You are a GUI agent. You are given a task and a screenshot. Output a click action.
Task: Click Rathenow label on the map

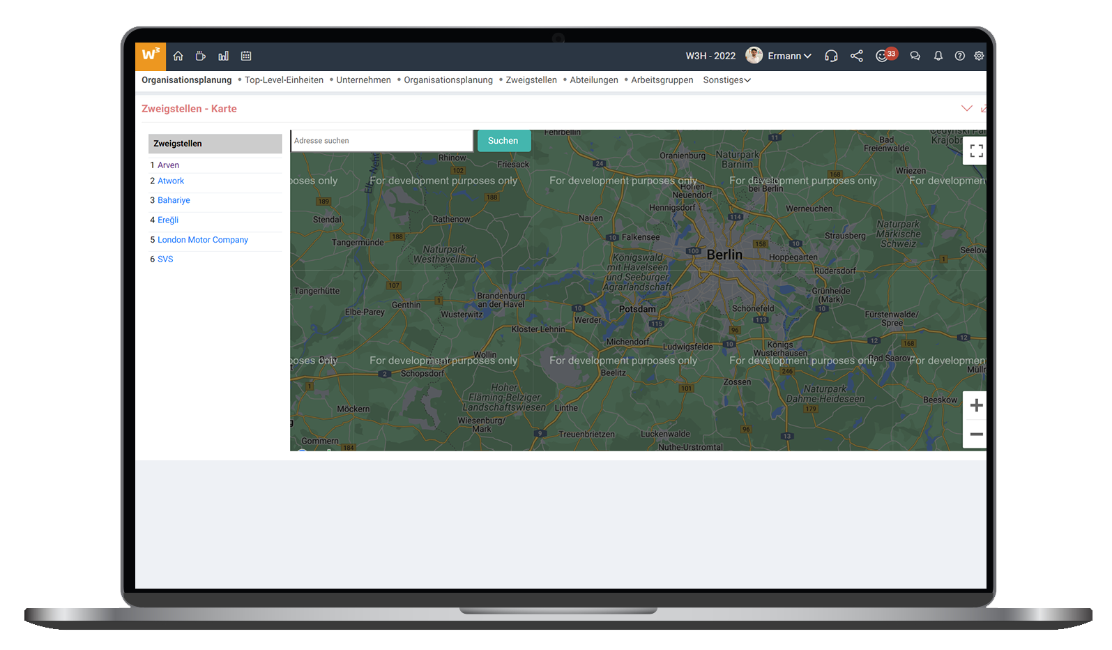tap(451, 219)
